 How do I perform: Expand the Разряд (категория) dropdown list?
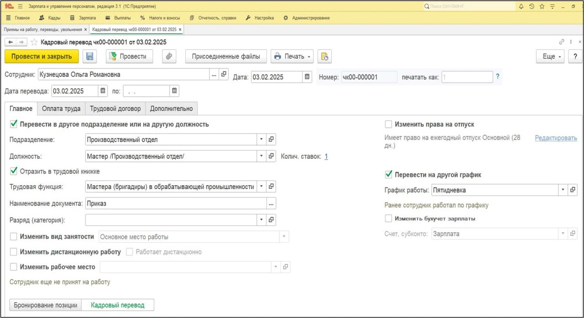point(262,220)
